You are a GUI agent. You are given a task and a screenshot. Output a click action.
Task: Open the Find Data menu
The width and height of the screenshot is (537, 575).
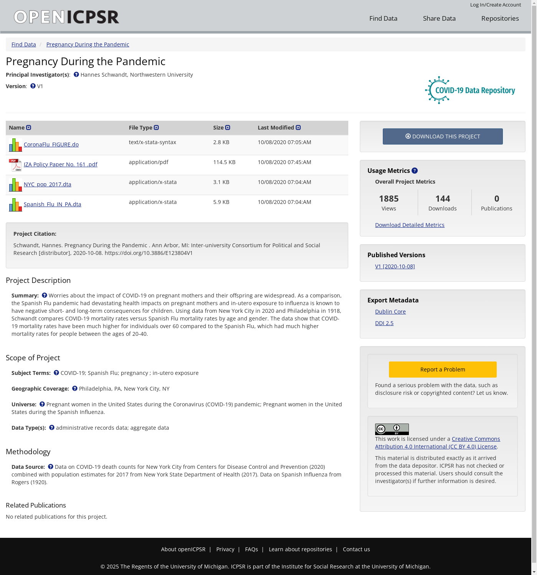point(383,18)
